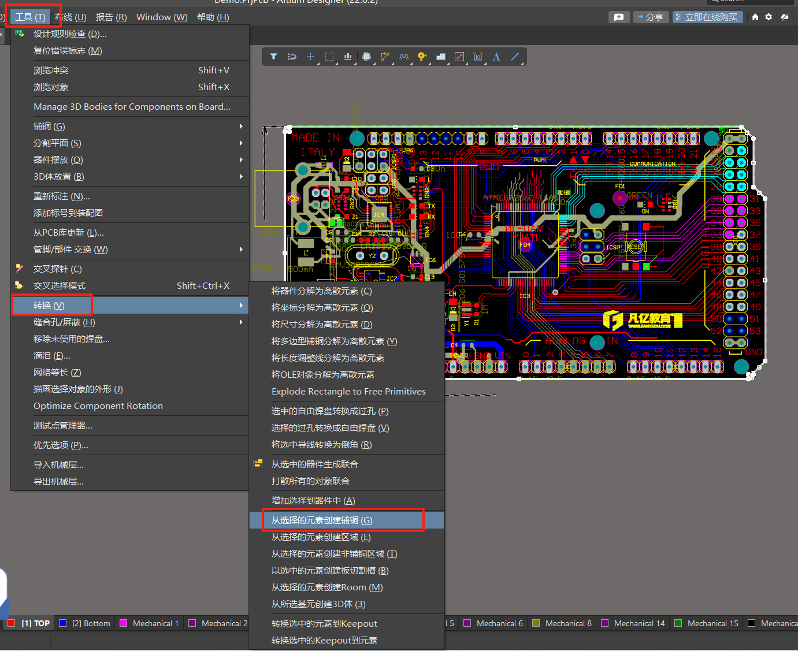
Task: Click the olive Mechanical 8 color swatch
Action: [x=536, y=623]
